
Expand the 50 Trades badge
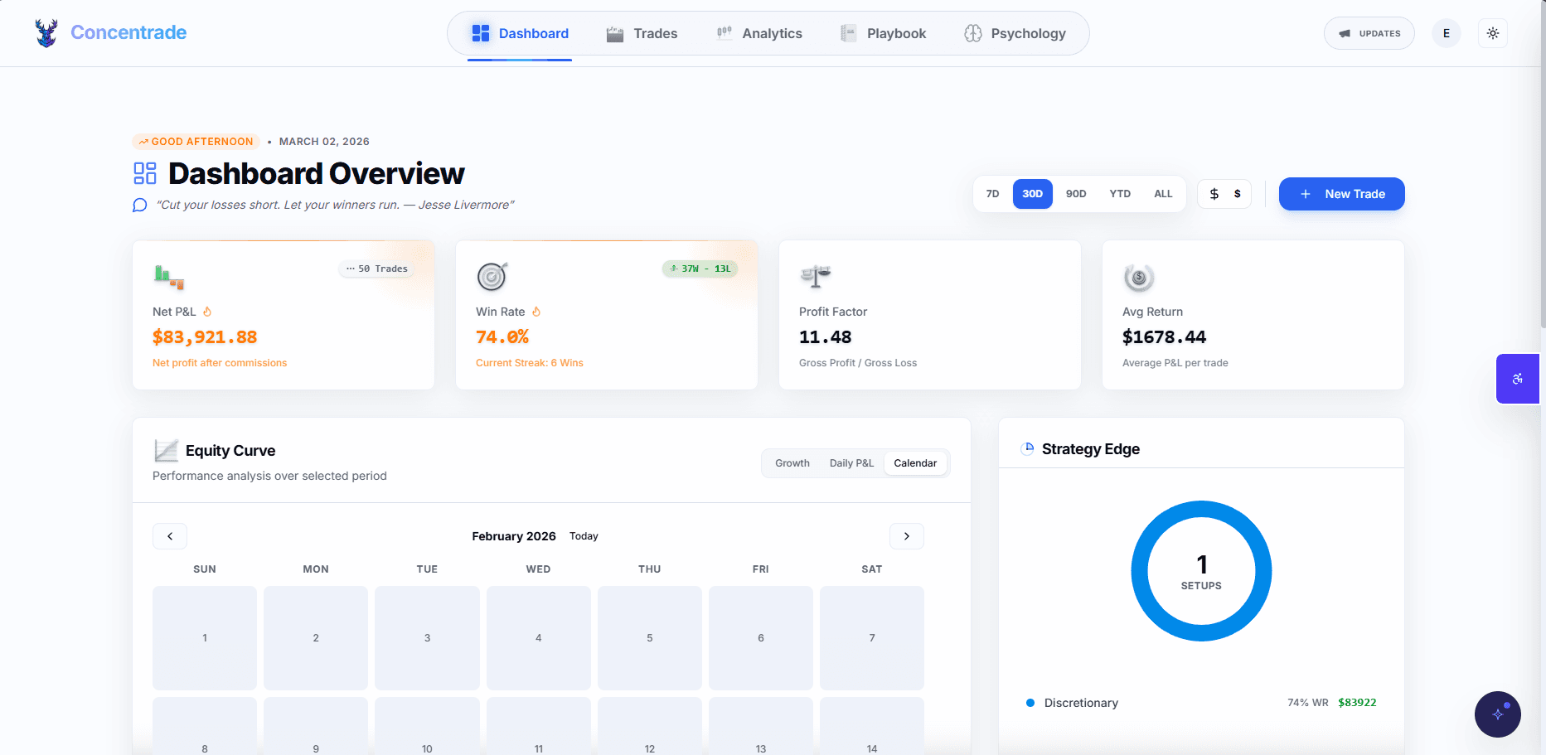376,268
